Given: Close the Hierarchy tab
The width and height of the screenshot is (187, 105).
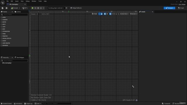Looking at the screenshot, I should coord(12,57).
